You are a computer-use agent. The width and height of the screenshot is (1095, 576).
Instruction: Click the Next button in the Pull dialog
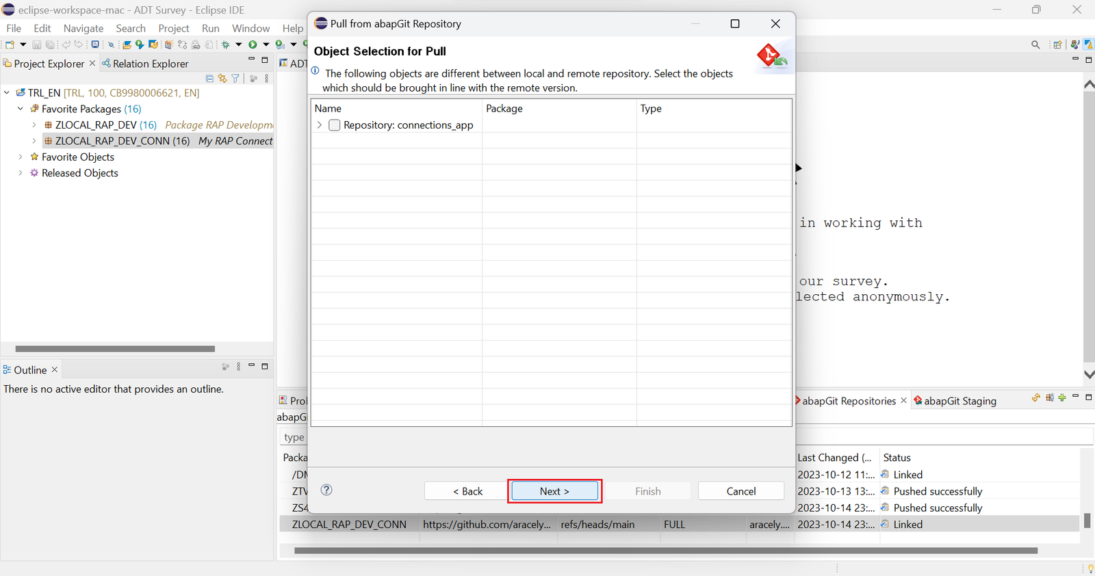pyautogui.click(x=554, y=491)
